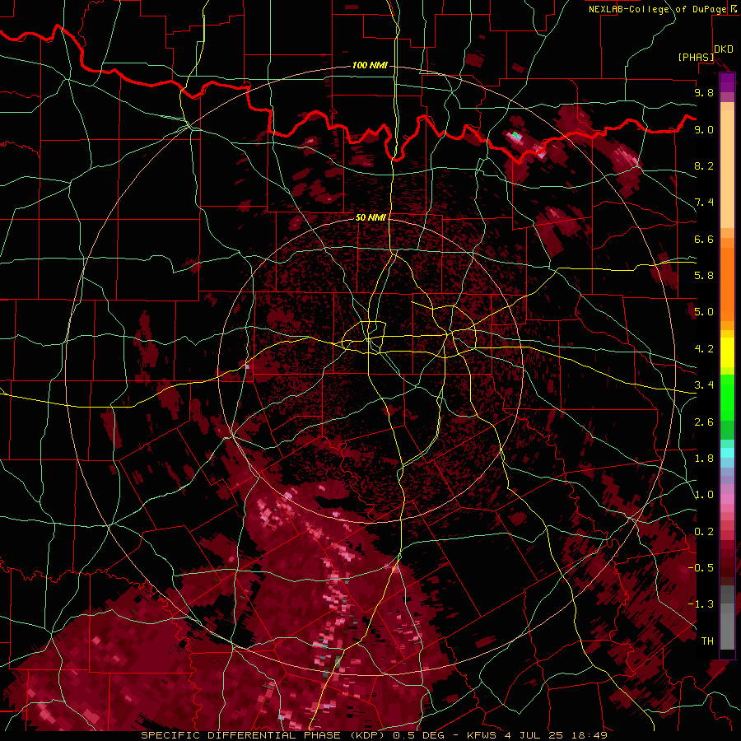The image size is (741, 741).
Task: Click the 5.0 scale label
Action: (x=704, y=312)
